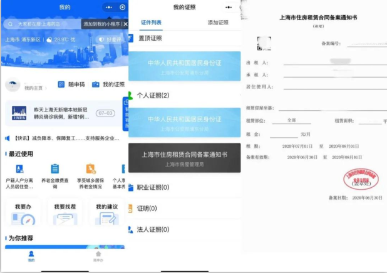The width and height of the screenshot is (387, 273).
Task: Open the 享受城乡居保养老金情况 icon
Action: tap(90, 168)
